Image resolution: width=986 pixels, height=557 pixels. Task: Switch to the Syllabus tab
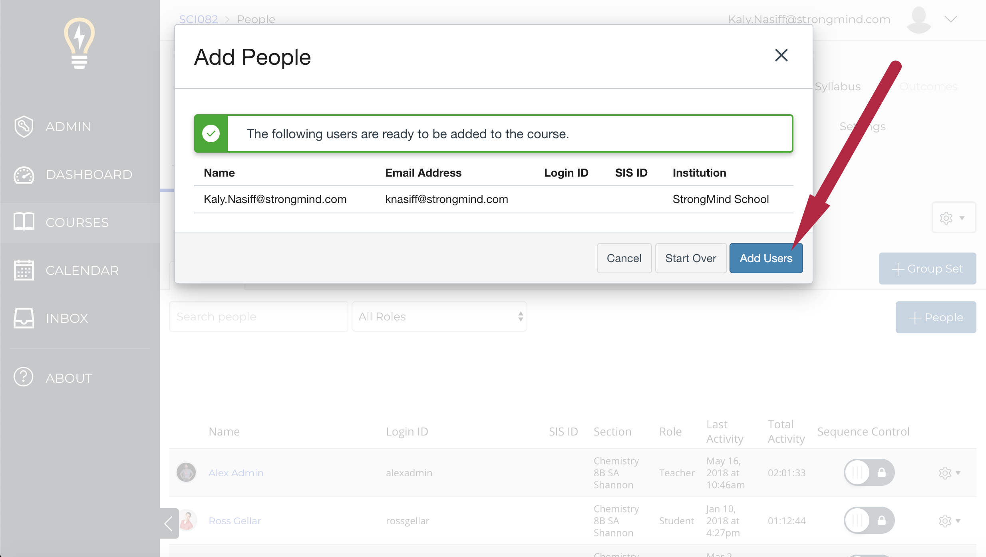coord(837,86)
